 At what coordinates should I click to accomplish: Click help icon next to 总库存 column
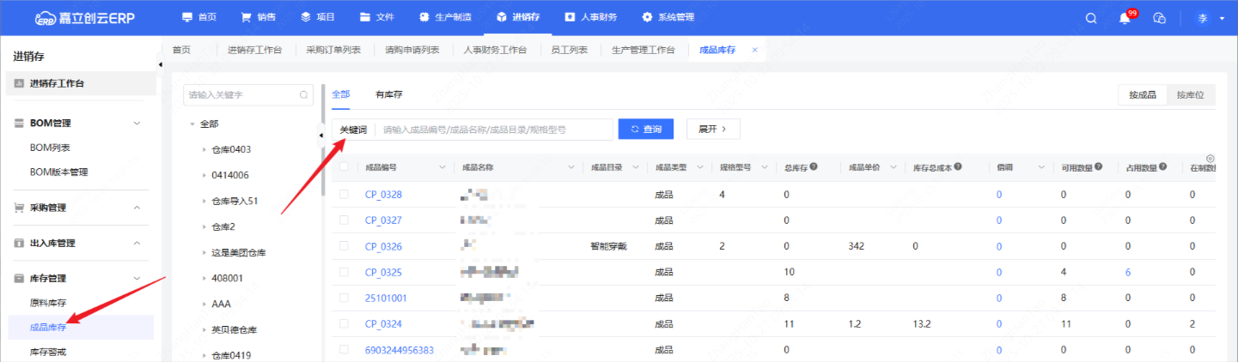pyautogui.click(x=813, y=167)
